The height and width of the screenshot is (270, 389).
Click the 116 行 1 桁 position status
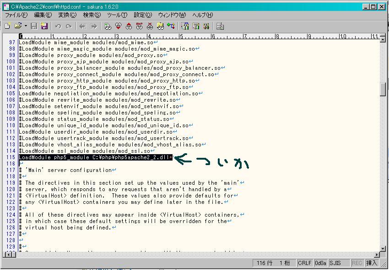(x=275, y=263)
